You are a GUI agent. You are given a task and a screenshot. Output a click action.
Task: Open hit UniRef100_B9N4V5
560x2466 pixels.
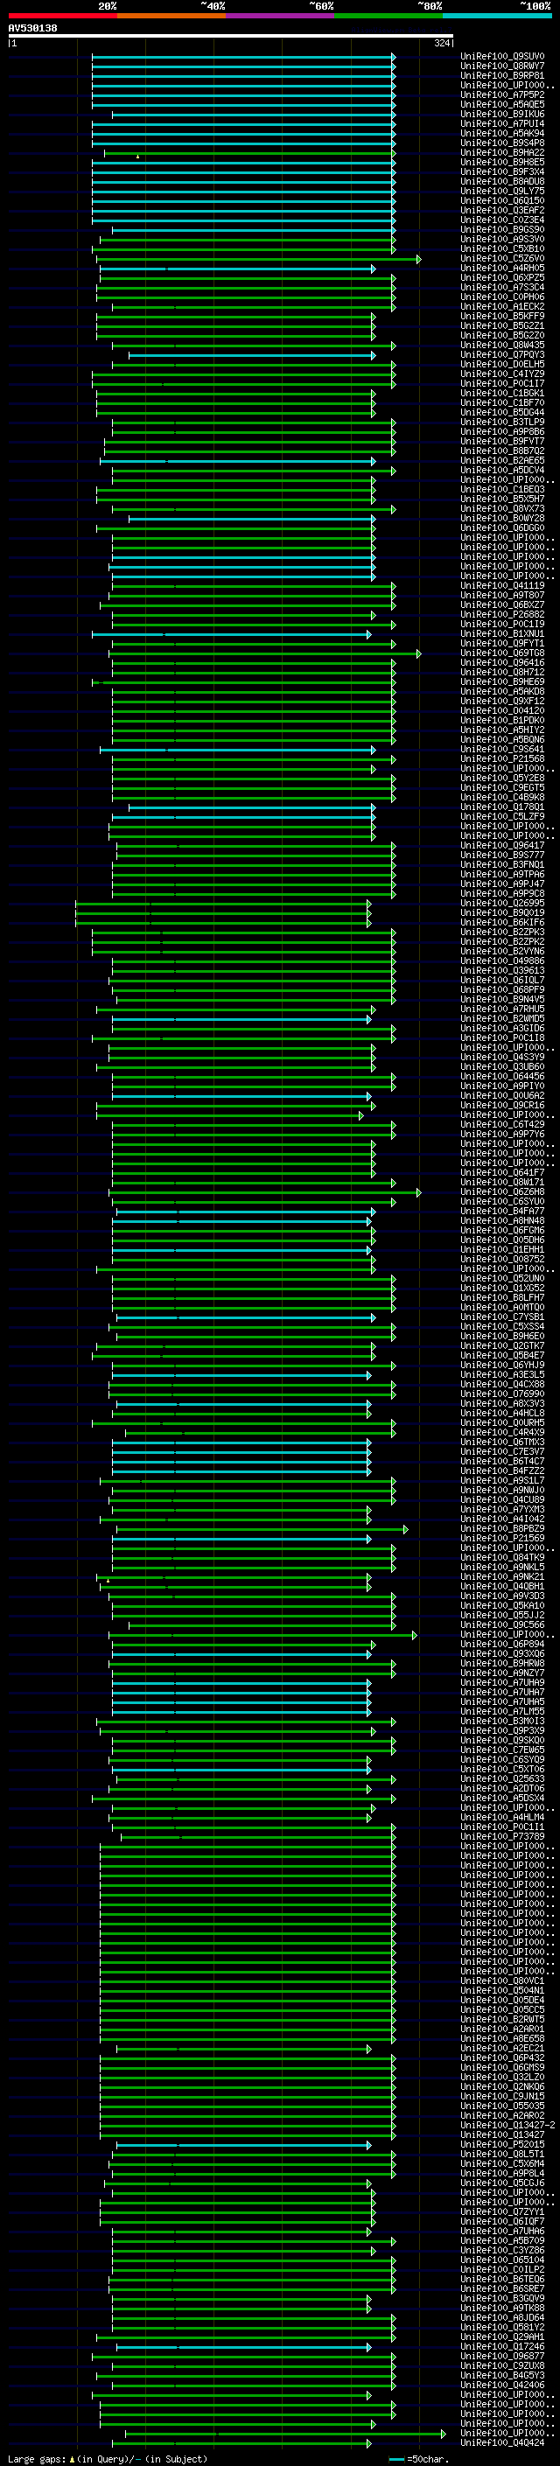[x=502, y=999]
